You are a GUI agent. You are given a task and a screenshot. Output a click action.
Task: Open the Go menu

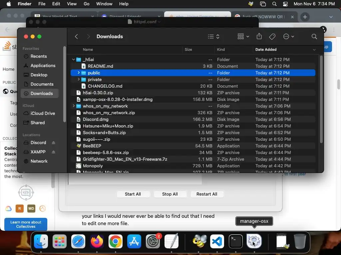pyautogui.click(x=87, y=4)
